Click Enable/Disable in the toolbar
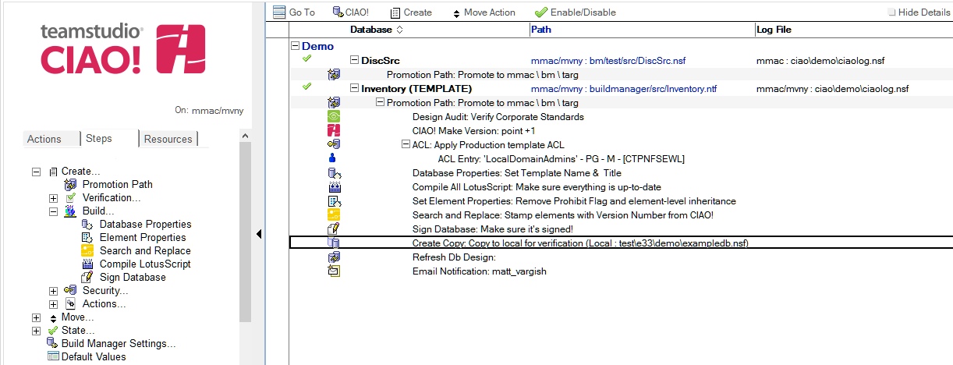 pyautogui.click(x=576, y=12)
